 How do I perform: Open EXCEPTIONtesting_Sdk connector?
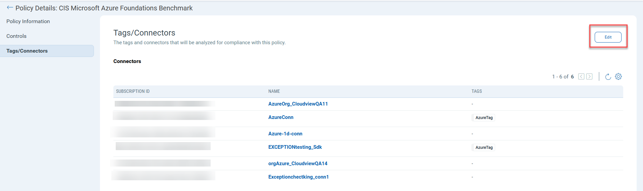coord(295,147)
